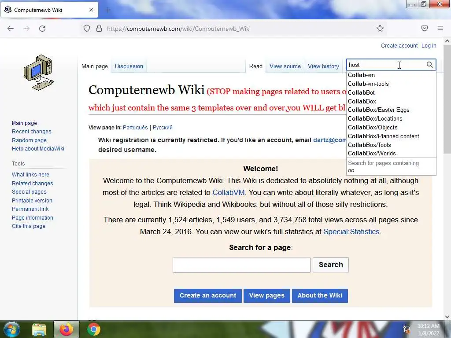Select the Collab-vm suggestion
This screenshot has width=451, height=338.
click(x=391, y=75)
